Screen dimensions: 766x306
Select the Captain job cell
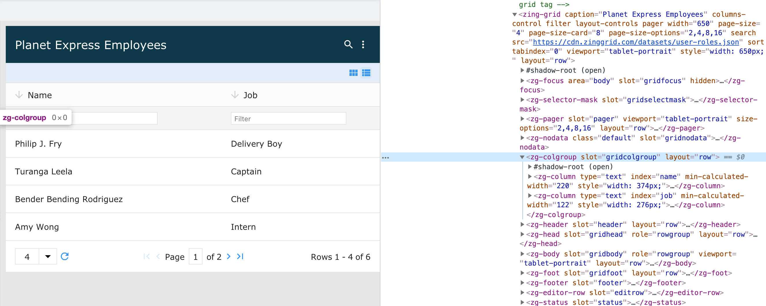pos(301,171)
